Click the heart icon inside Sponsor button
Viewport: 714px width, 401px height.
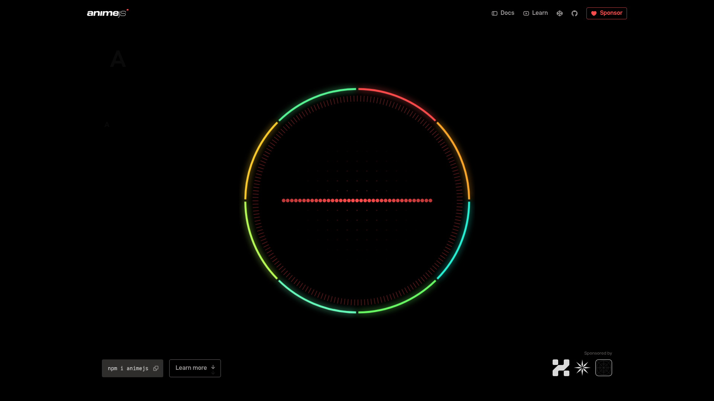pos(594,13)
